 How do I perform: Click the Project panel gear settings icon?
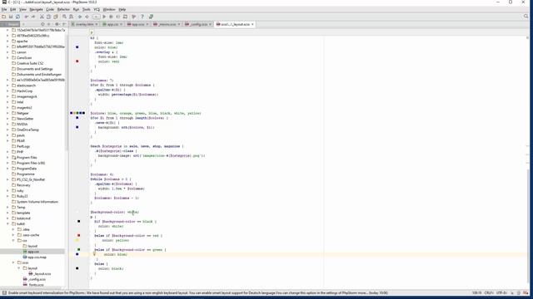pos(57,24)
